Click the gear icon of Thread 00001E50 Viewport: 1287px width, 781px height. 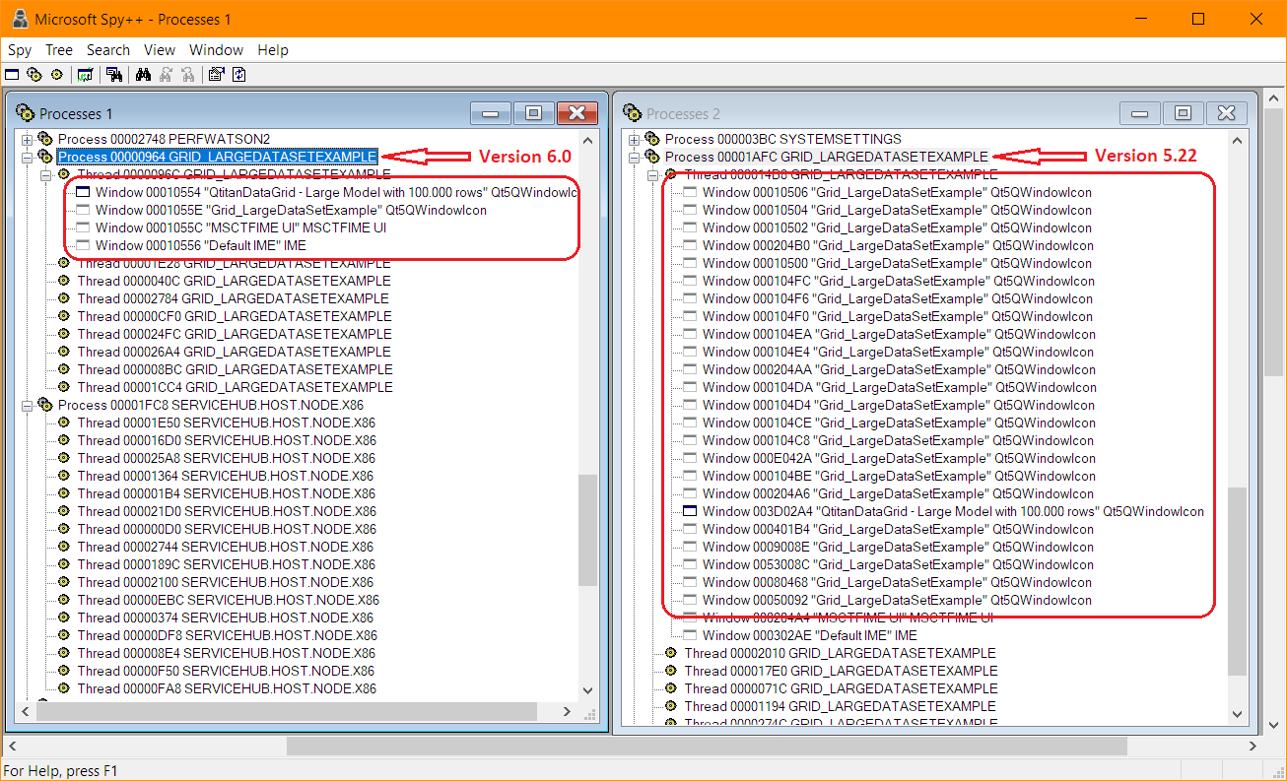(x=64, y=423)
